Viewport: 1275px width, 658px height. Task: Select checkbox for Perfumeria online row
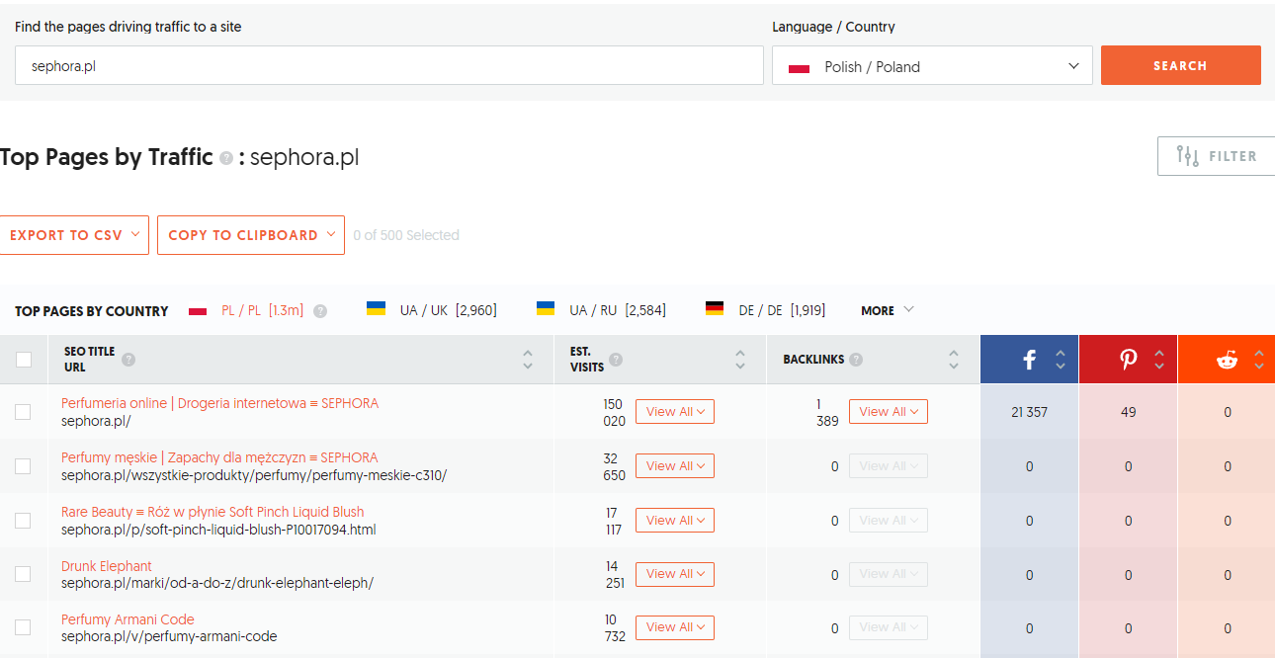click(23, 412)
